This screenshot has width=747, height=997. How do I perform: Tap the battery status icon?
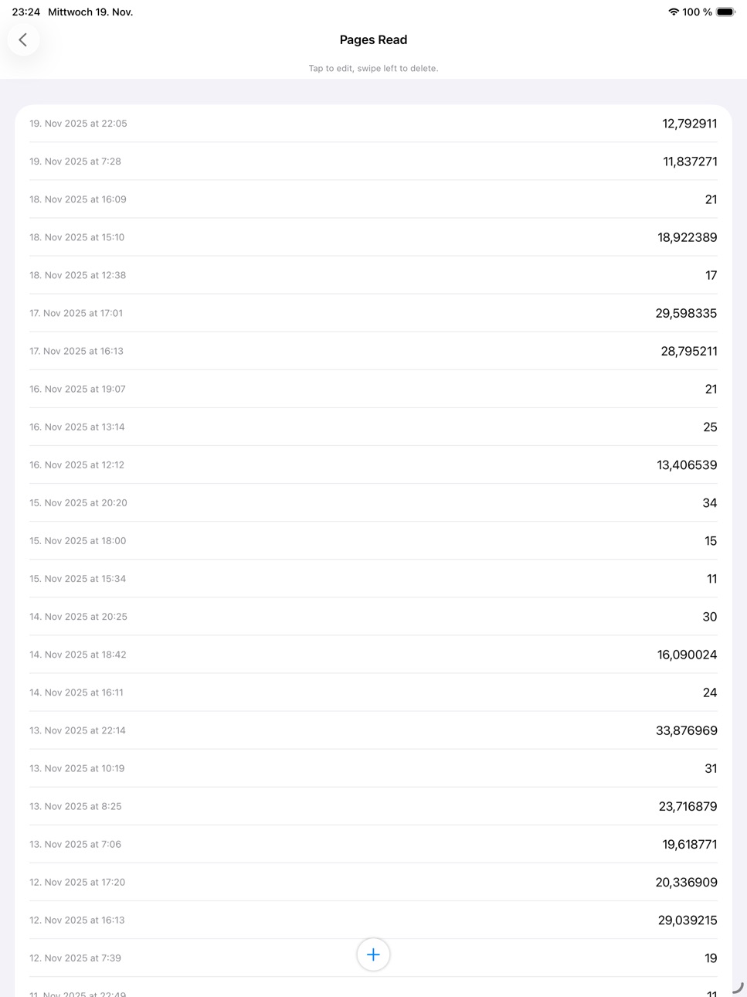[725, 12]
